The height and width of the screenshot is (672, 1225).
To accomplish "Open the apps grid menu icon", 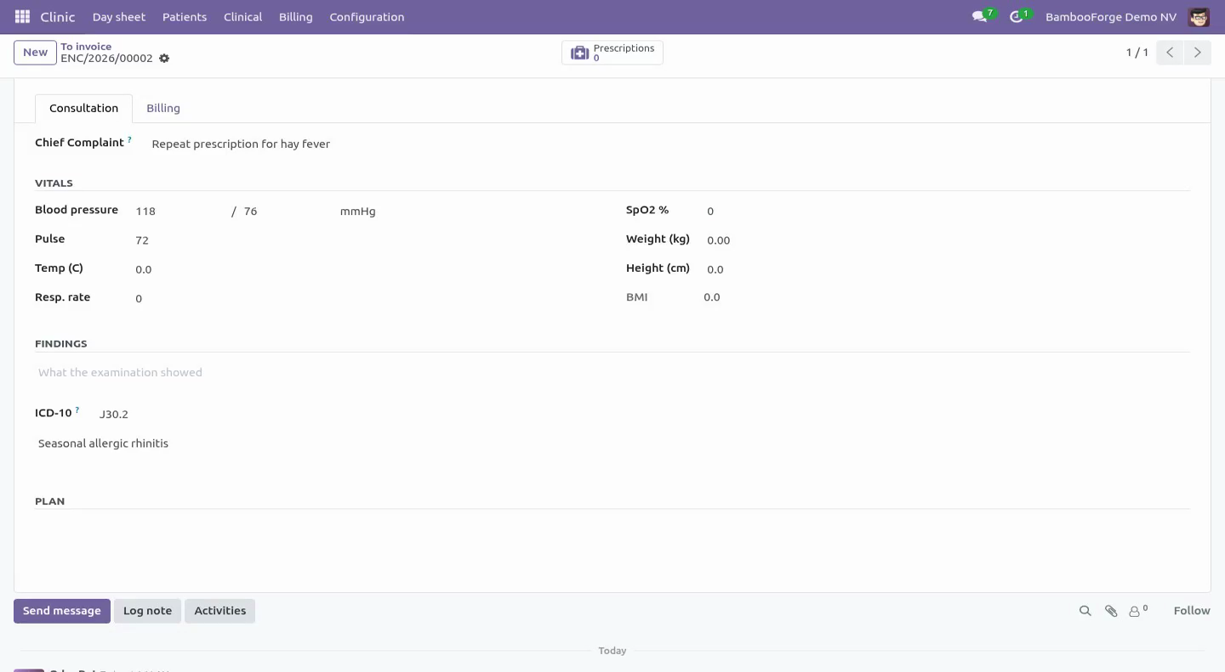I will tap(22, 17).
